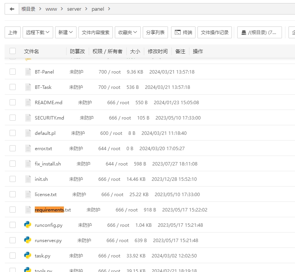Click 700 / root permission for BT-Task
This screenshot has height=272, width=295.
click(109, 87)
